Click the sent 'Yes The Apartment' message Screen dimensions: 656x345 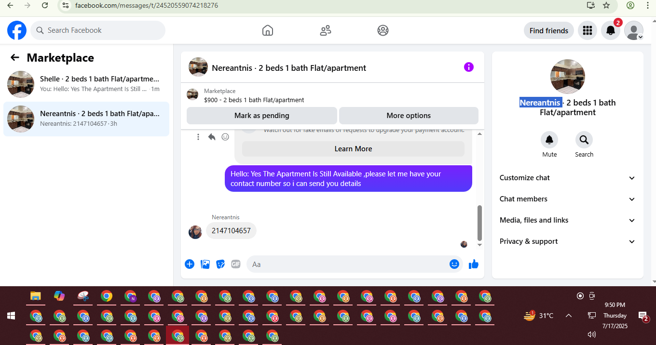click(348, 179)
